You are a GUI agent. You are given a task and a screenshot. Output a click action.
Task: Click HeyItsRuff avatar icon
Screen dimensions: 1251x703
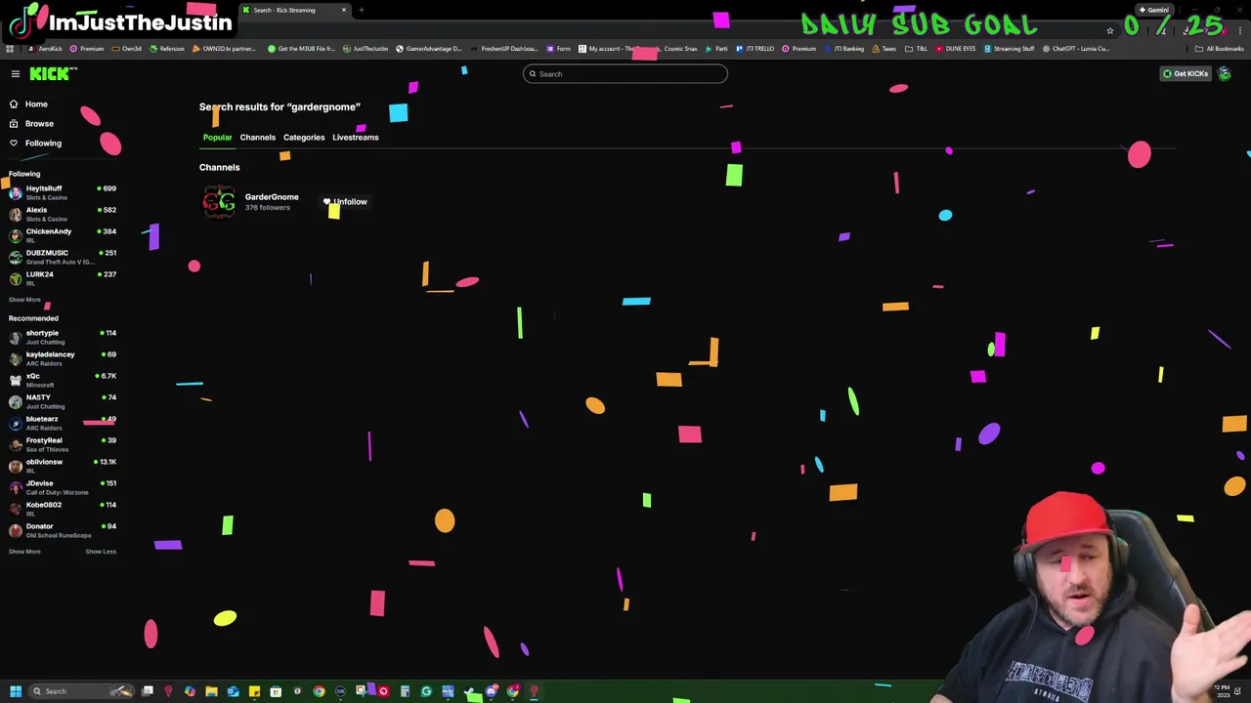pos(15,192)
